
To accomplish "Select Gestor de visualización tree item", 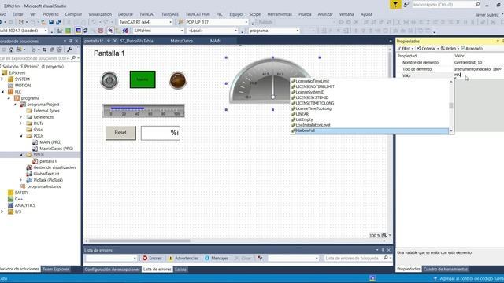I will coord(54,167).
